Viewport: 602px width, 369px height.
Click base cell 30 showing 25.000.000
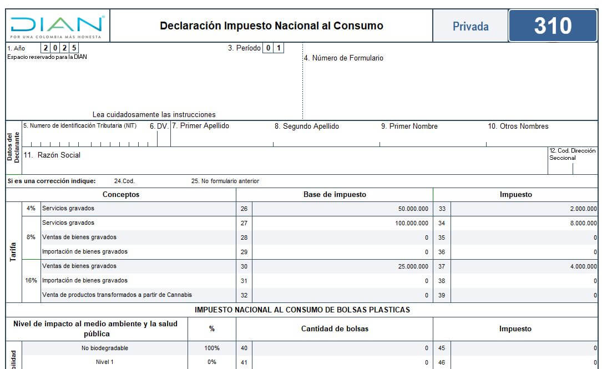pyautogui.click(x=342, y=266)
